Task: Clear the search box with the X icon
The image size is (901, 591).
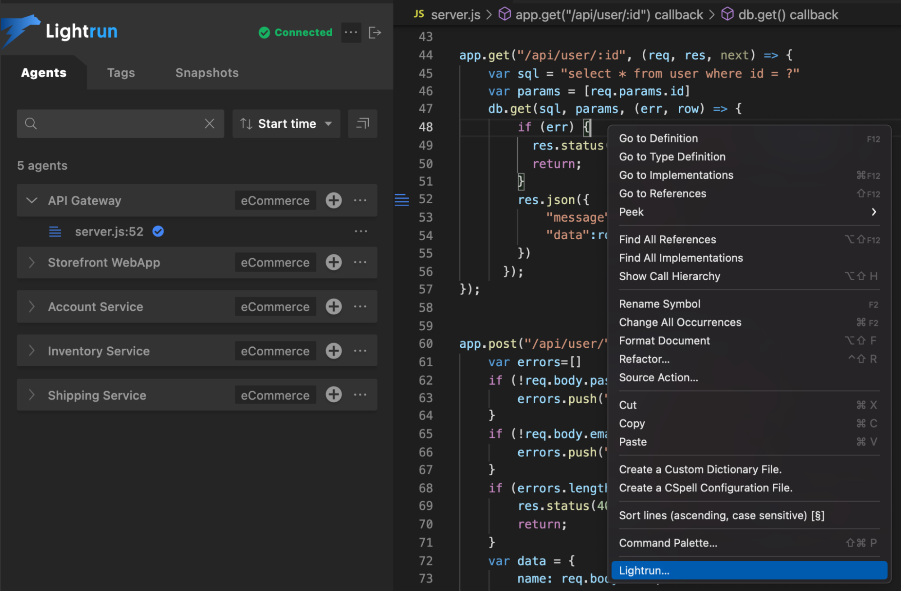Action: point(209,123)
